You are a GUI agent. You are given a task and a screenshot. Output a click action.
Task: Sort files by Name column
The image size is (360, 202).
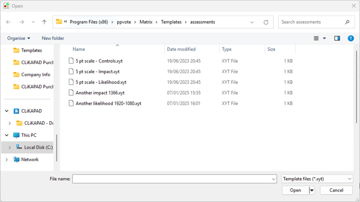(x=78, y=49)
